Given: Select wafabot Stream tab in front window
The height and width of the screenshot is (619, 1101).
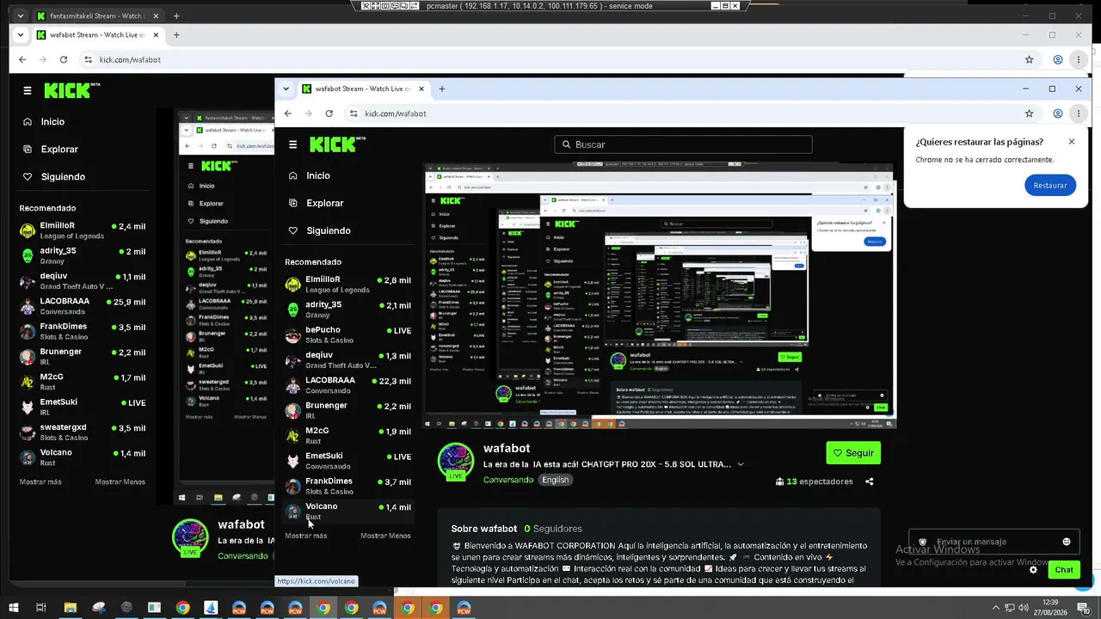Looking at the screenshot, I should [365, 89].
